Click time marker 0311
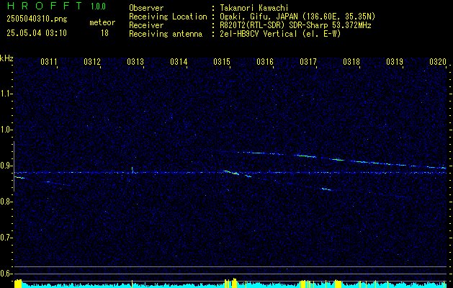 tap(49, 61)
